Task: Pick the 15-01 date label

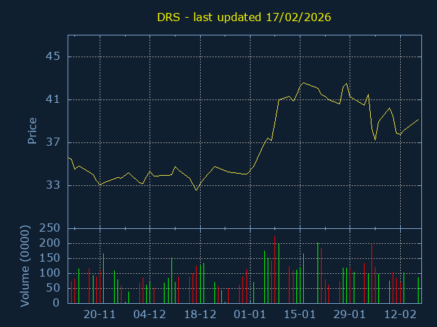Action: [x=300, y=315]
